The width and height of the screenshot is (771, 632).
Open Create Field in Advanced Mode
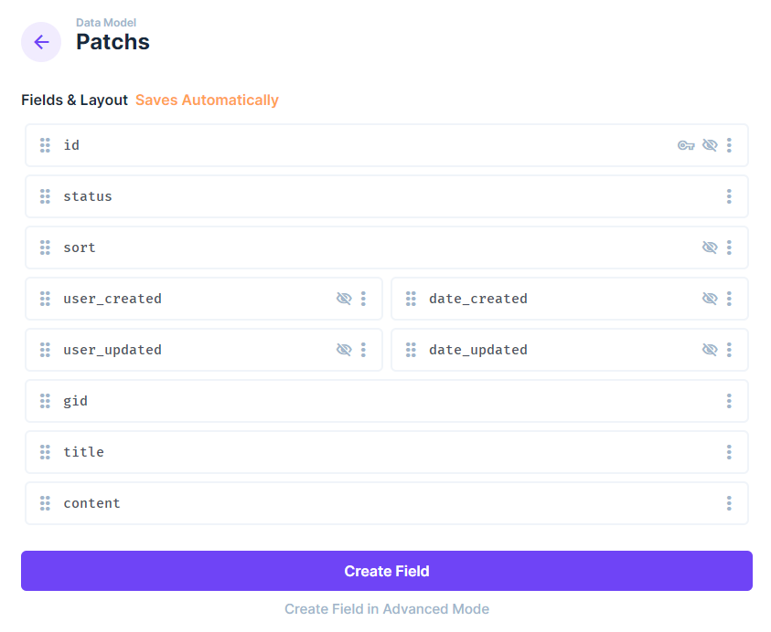click(x=387, y=608)
